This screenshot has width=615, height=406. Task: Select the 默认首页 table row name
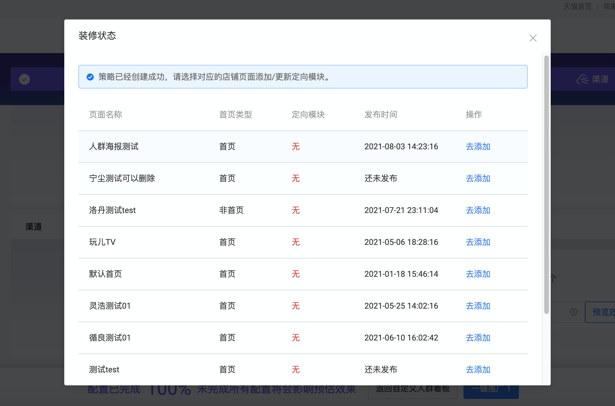point(105,274)
